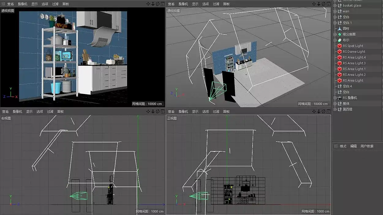Click the orbit/rotate view icon in the top-left viewport
383x215 pixels.
pyautogui.click(x=158, y=4)
